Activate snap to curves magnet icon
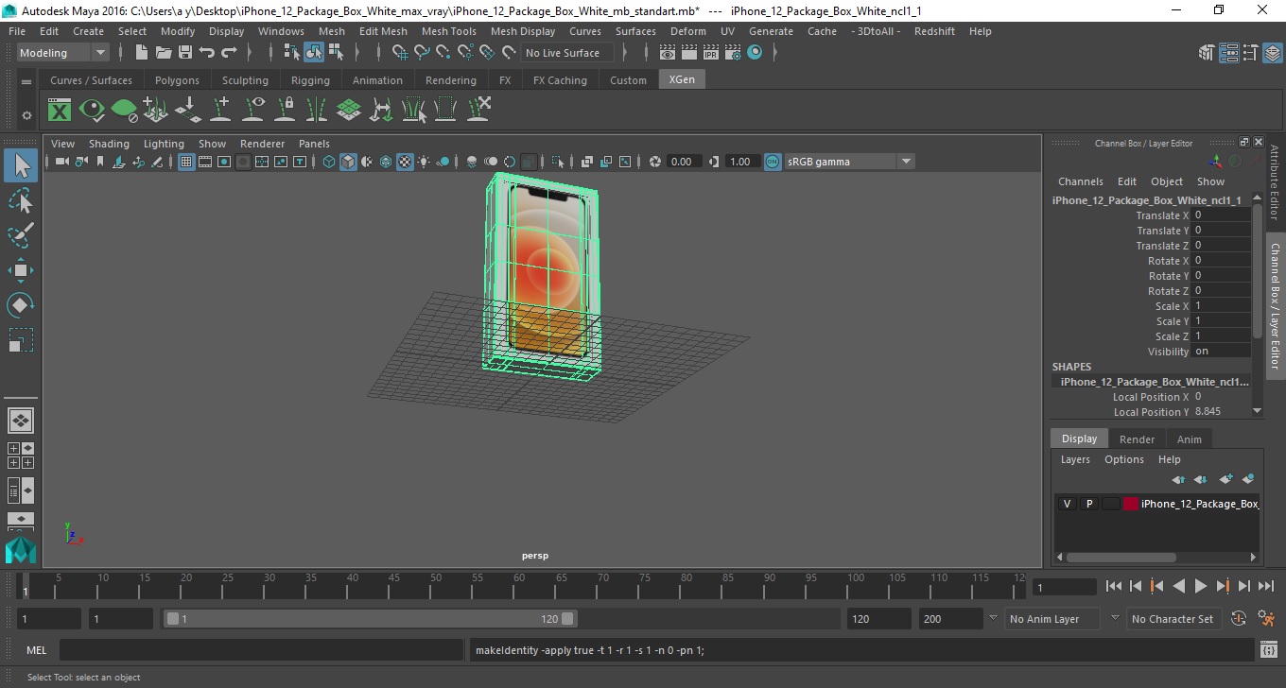This screenshot has height=688, width=1286. pos(422,53)
